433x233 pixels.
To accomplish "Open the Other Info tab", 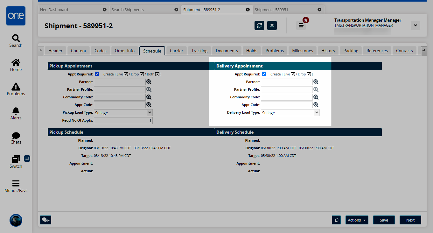I will pos(125,51).
